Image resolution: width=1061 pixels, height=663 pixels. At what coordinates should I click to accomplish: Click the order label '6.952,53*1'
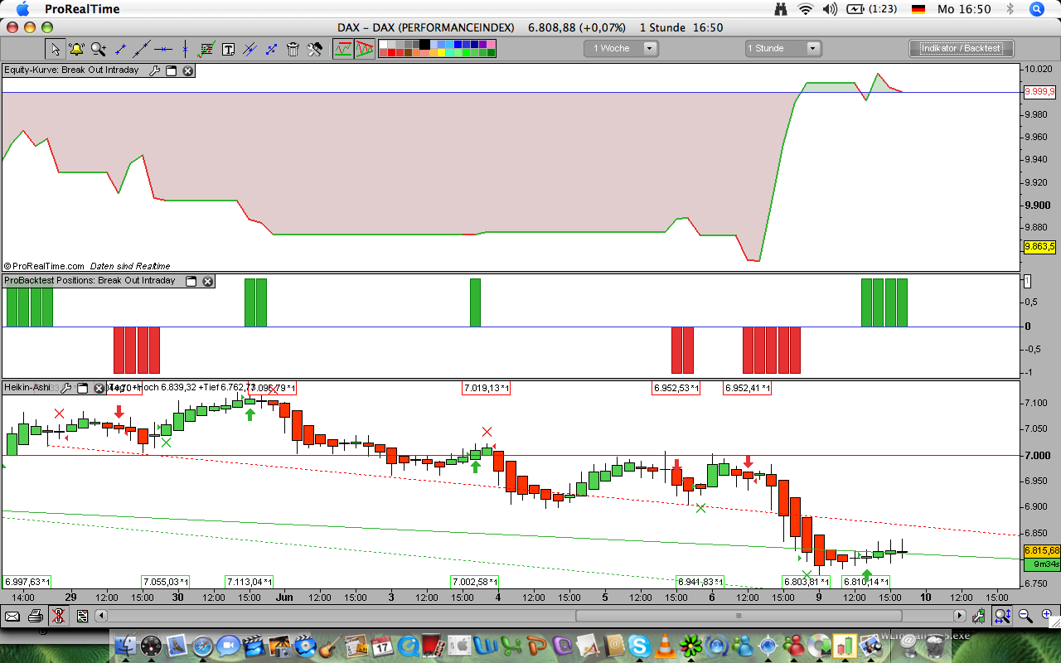676,388
